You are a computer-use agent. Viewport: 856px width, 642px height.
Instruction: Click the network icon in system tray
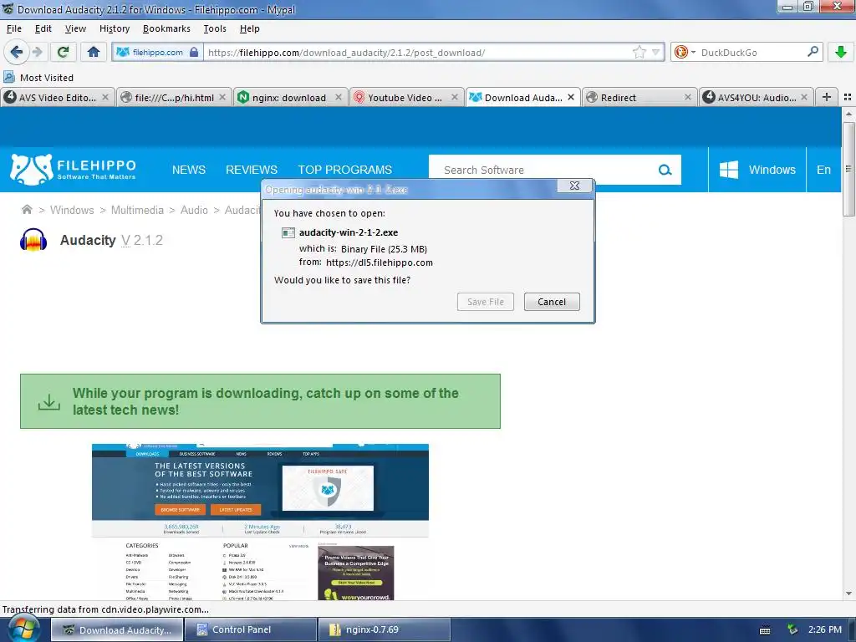(x=792, y=630)
